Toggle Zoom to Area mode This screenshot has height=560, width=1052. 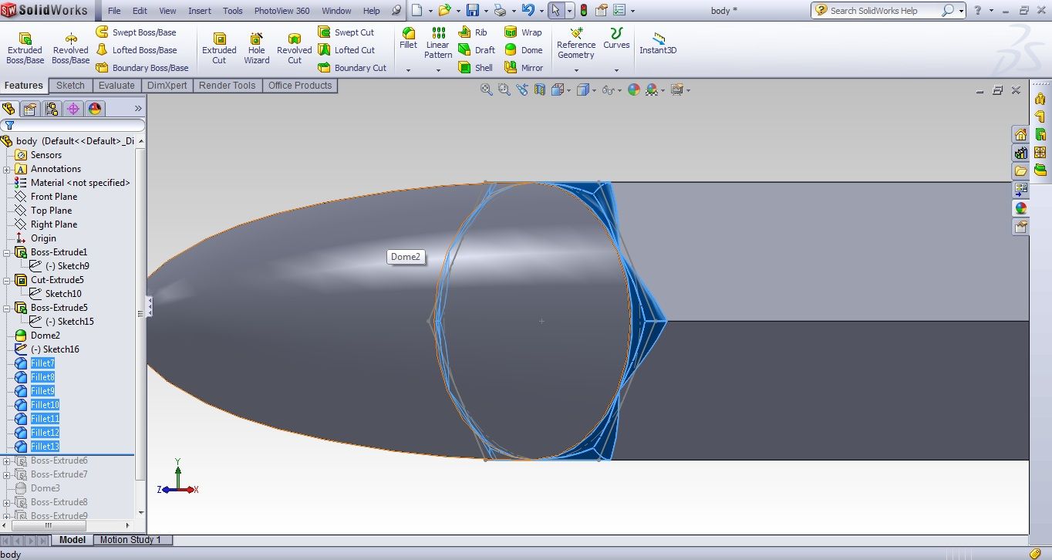[x=504, y=89]
